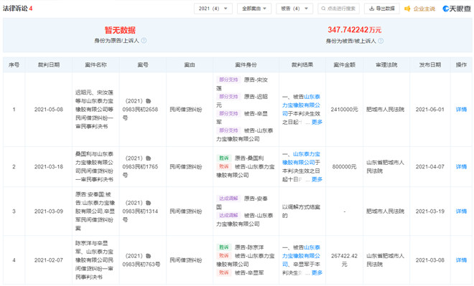Click case name starting 陈京洋与辛显军
Viewport: 474px width, 286px height.
pos(94,260)
